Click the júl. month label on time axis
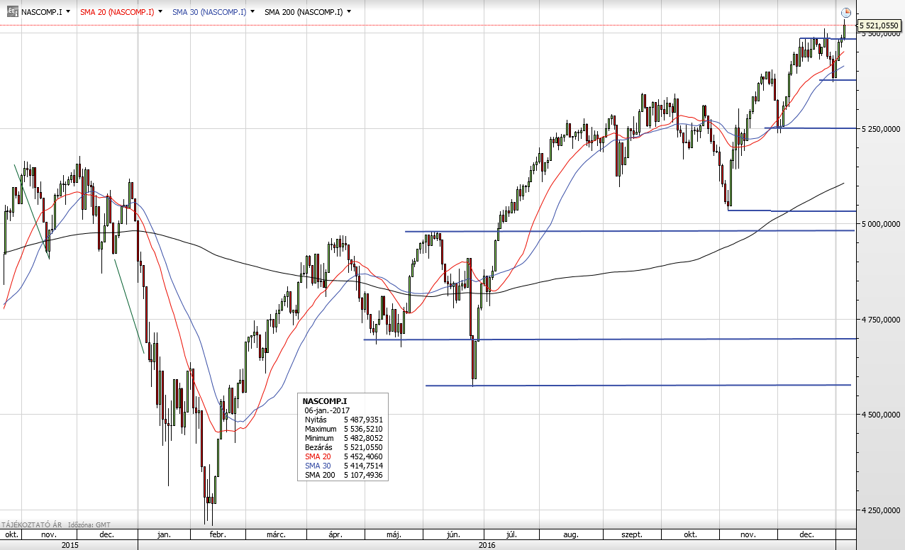 (x=510, y=534)
